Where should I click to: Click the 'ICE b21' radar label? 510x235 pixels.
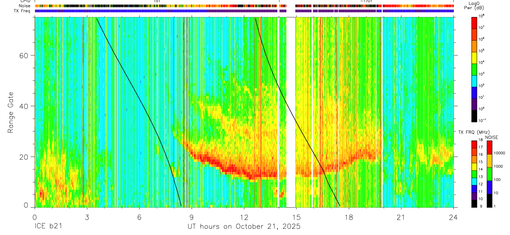pyautogui.click(x=48, y=227)
